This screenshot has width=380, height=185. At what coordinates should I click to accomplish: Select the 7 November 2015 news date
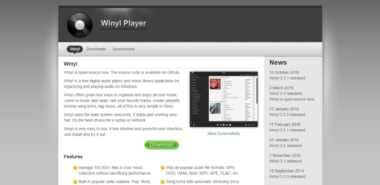pyautogui.click(x=285, y=156)
